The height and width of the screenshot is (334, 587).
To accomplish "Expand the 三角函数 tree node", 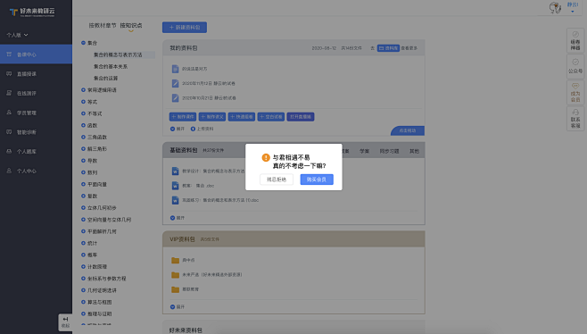I will coord(83,137).
